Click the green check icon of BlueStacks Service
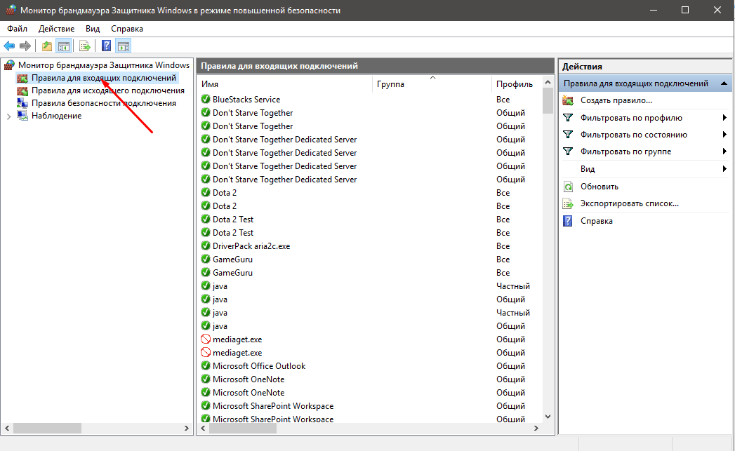The width and height of the screenshot is (735, 451). click(x=205, y=100)
